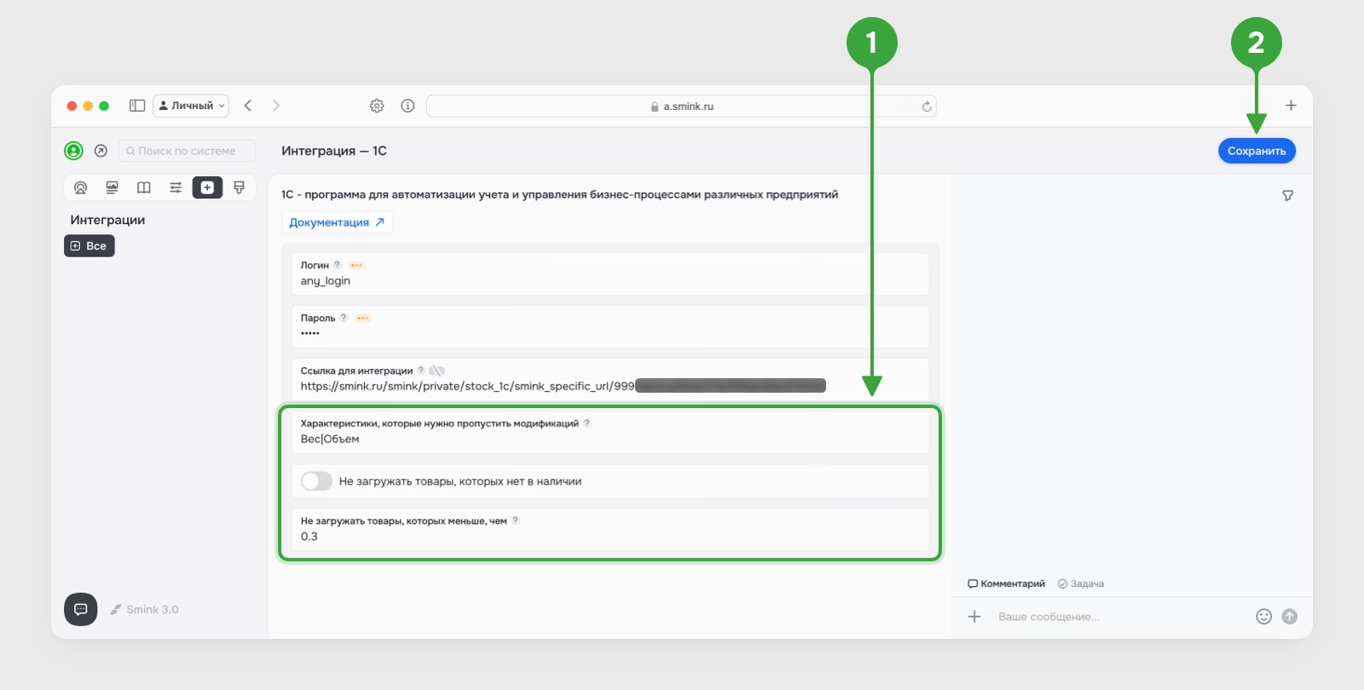The width and height of the screenshot is (1364, 690).
Task: Click the Smink 3.0 version label
Action: (x=145, y=609)
